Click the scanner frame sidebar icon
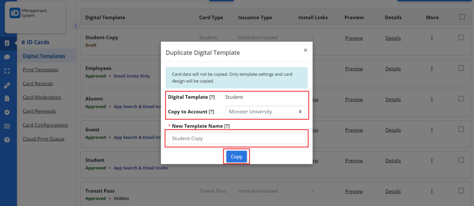Screen dimensions: 474x206 (x=7, y=71)
